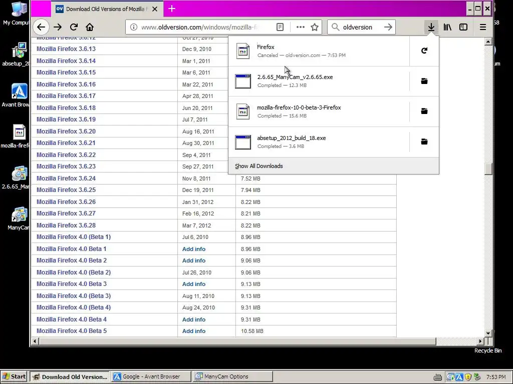Screen dimensions: 513x384
Task: Click horizontal scrollbar right arrow
Action: (480, 341)
